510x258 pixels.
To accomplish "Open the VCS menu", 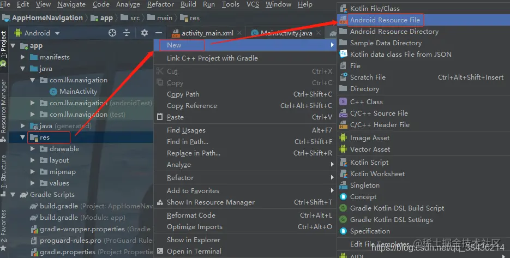I will coord(253,4).
